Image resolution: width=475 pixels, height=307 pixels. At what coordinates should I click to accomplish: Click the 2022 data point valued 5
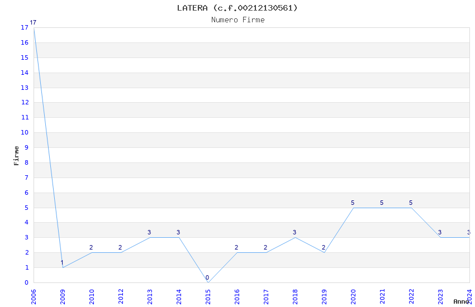pos(411,208)
